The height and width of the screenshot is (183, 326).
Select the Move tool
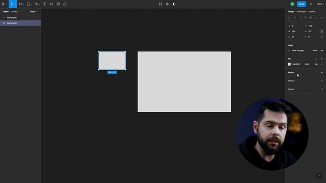tap(12, 4)
